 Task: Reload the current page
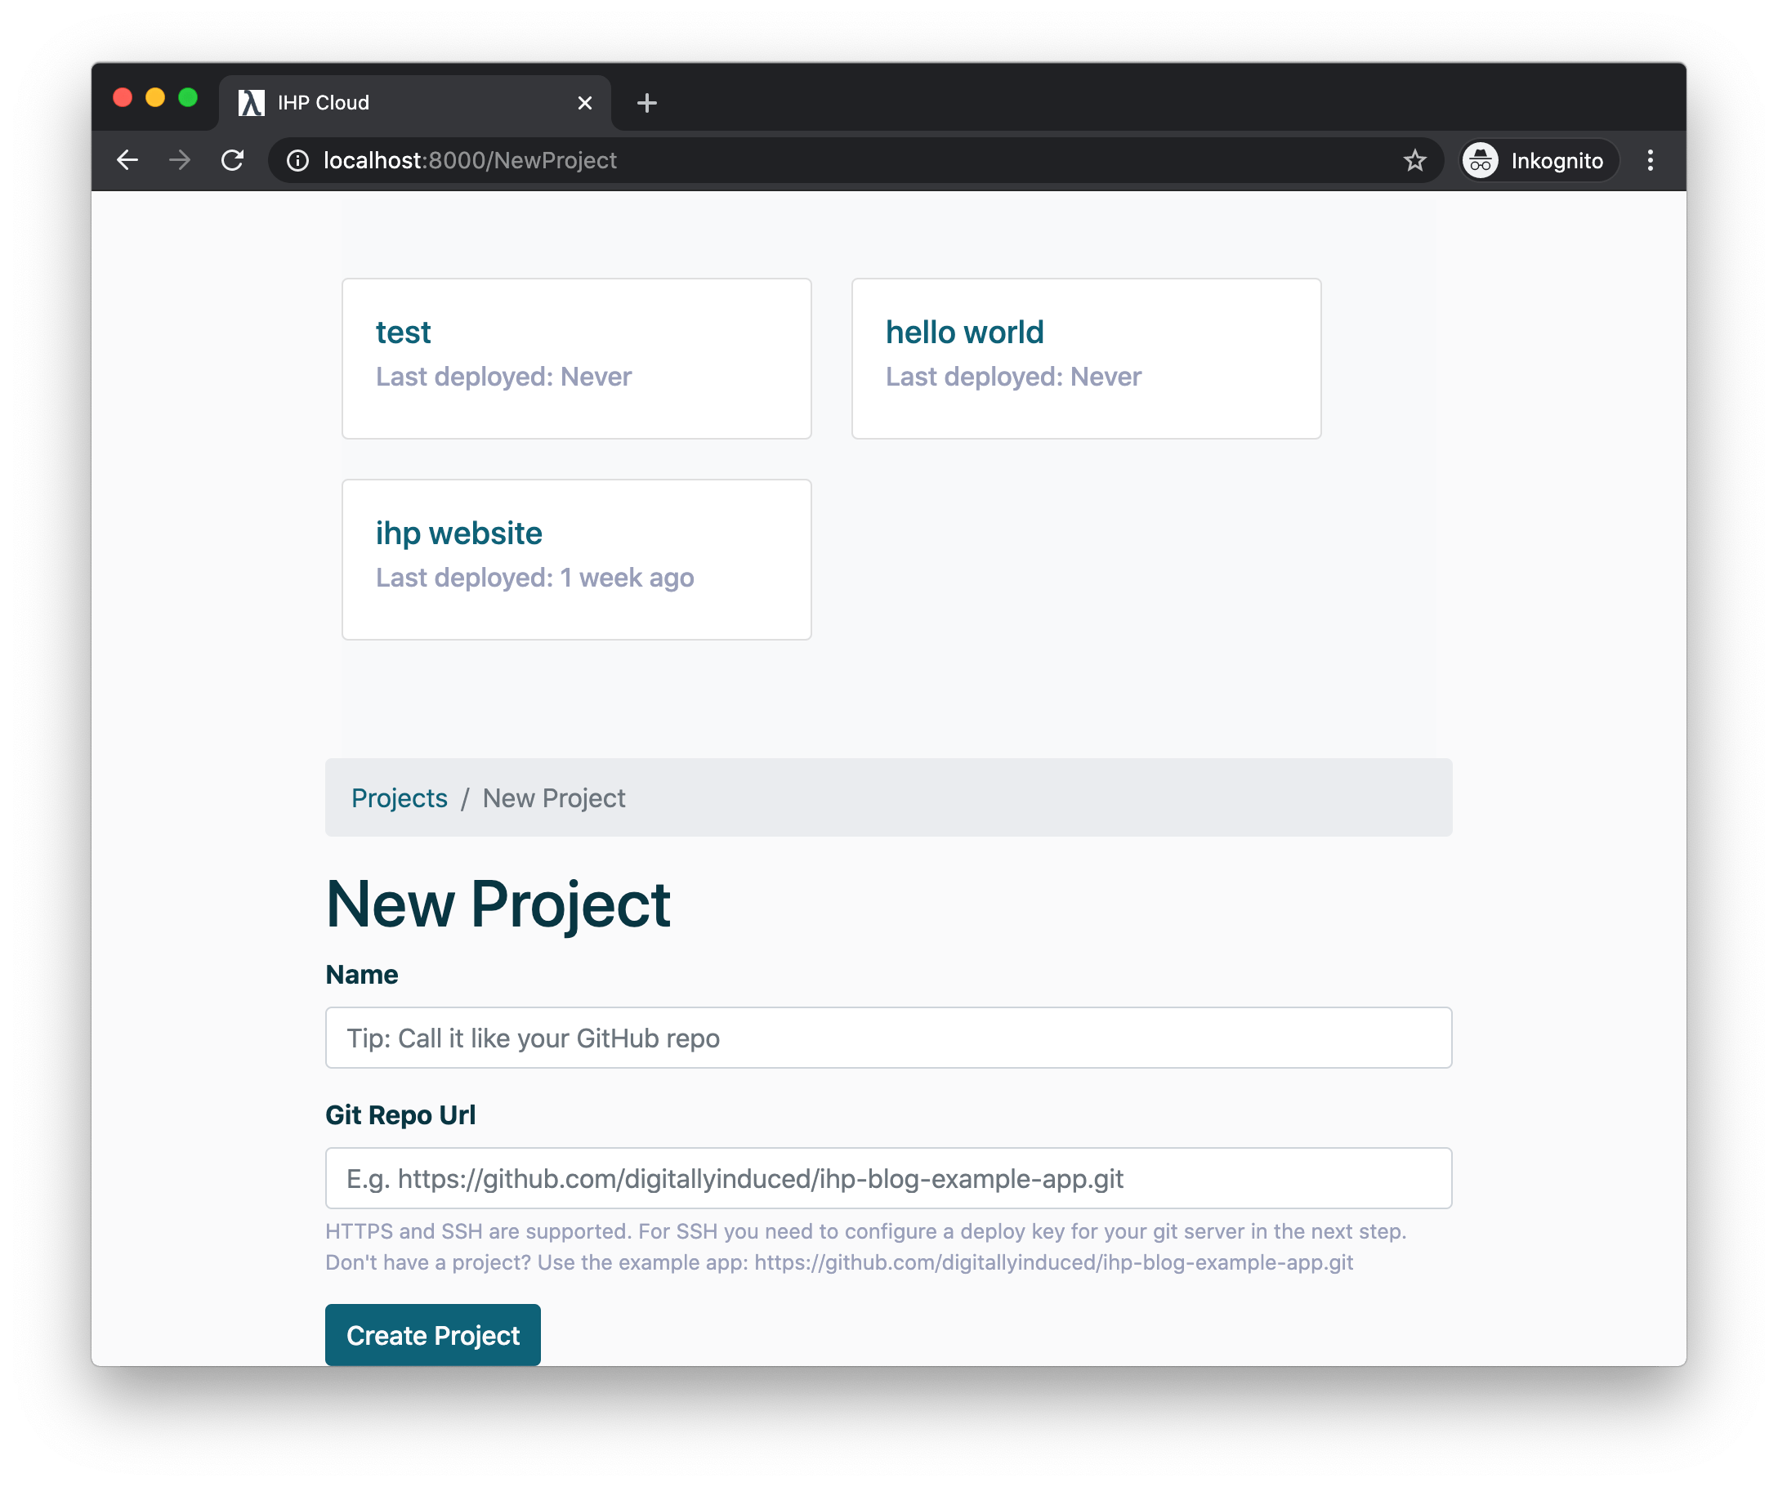tap(233, 160)
